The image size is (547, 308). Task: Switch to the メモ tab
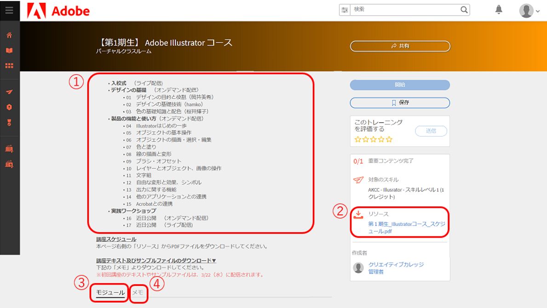click(x=138, y=292)
